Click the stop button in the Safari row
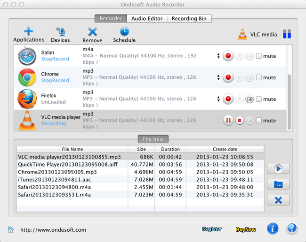Image resolution: width=306 pixels, height=242 pixels. 240,56
